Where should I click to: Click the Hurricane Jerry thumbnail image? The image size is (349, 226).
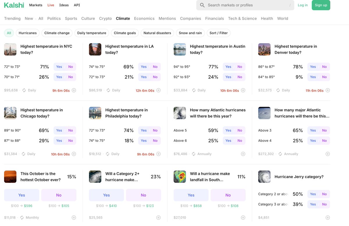point(264,176)
